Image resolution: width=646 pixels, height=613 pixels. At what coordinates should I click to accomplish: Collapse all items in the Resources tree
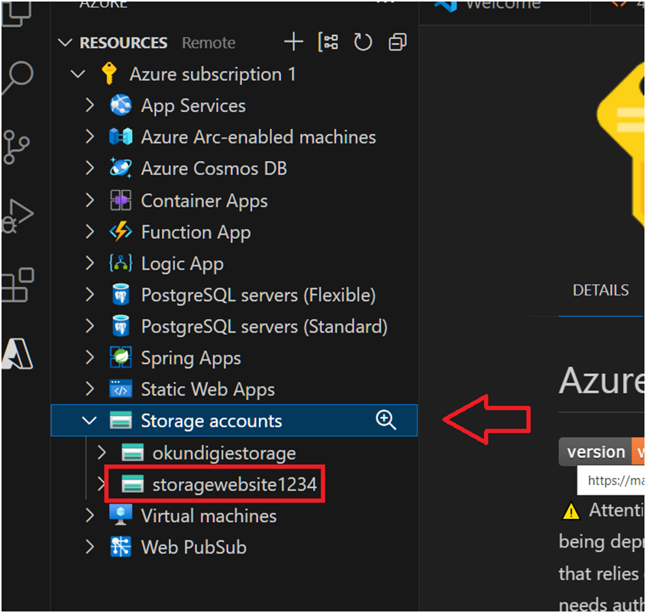[x=397, y=42]
